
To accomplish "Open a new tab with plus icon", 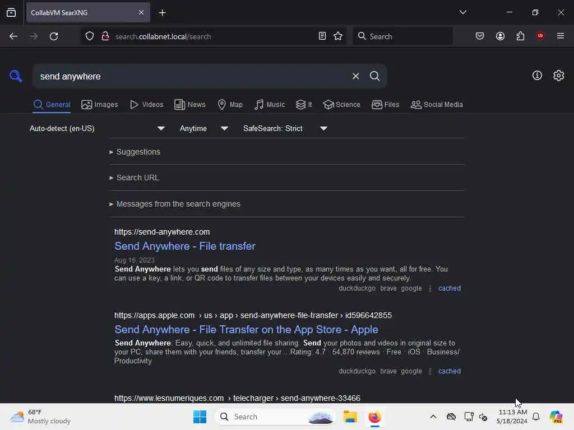I will 162,13.
